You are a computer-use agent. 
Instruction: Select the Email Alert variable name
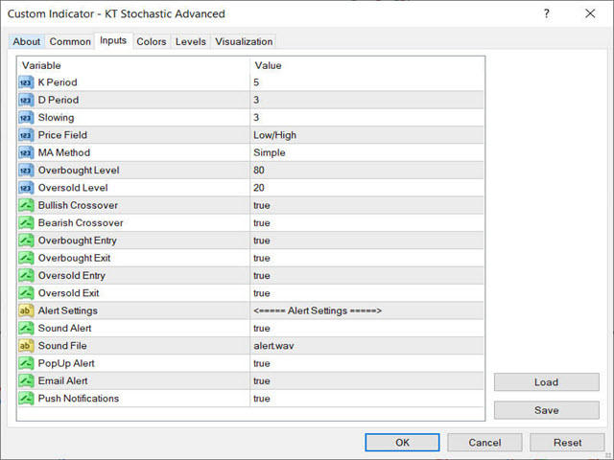point(62,381)
